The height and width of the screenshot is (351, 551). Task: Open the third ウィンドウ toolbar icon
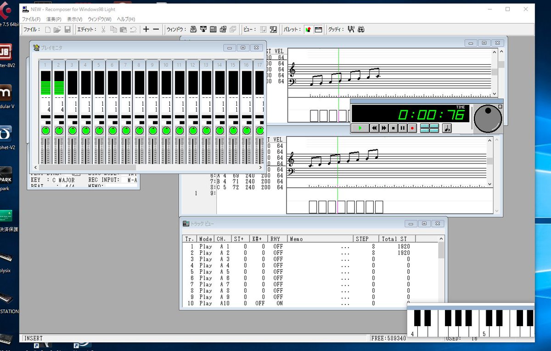coord(213,29)
